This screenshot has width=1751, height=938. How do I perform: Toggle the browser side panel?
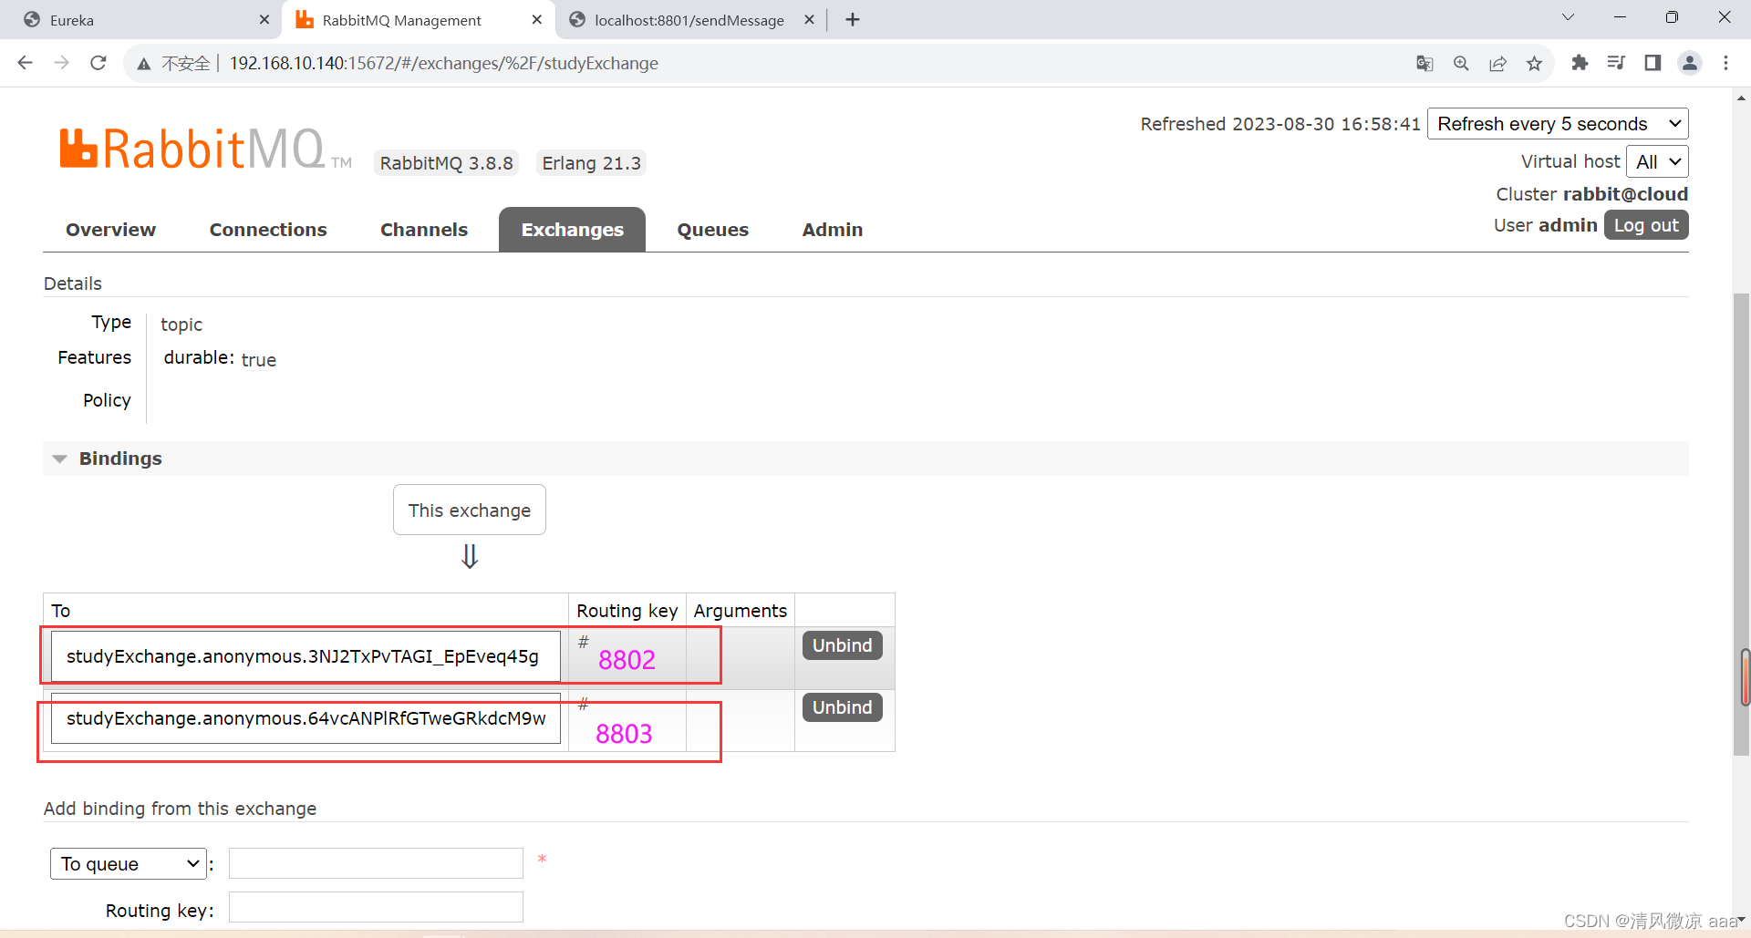1653,63
